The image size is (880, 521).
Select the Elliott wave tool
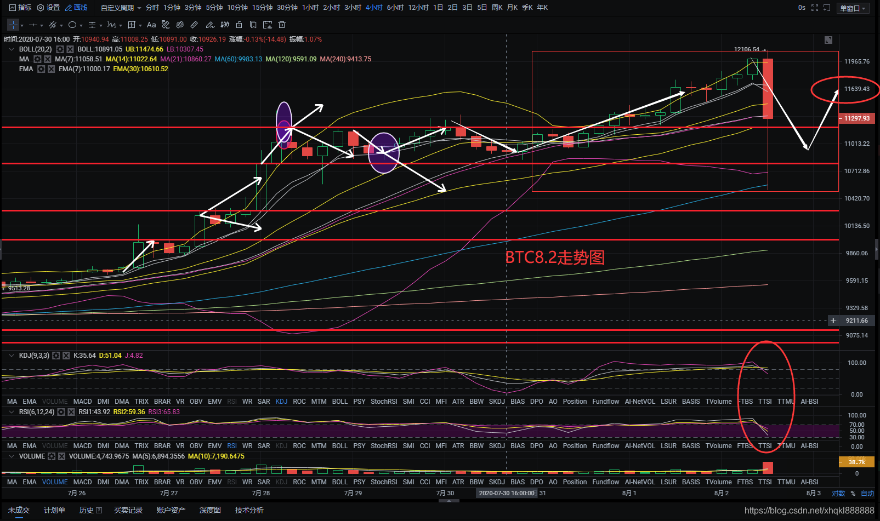pyautogui.click(x=112, y=25)
